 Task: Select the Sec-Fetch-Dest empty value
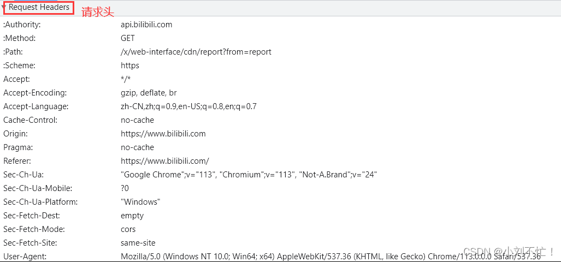[132, 216]
